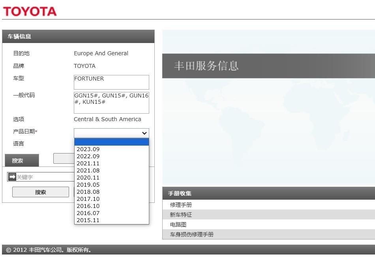The height and width of the screenshot is (277, 375).
Task: Choose 2022.09 production date
Action: tap(111, 156)
